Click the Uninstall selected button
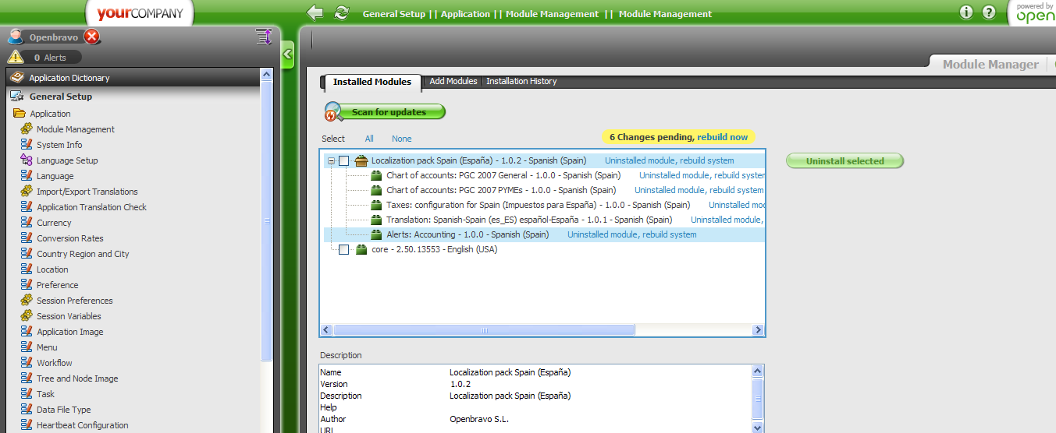 coord(844,161)
